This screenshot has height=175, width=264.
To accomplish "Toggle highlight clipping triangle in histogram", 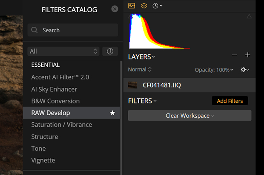I will coord(249,16).
